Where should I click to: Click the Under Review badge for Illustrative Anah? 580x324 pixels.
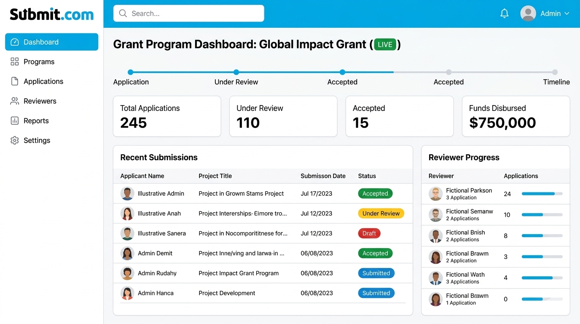click(x=381, y=213)
